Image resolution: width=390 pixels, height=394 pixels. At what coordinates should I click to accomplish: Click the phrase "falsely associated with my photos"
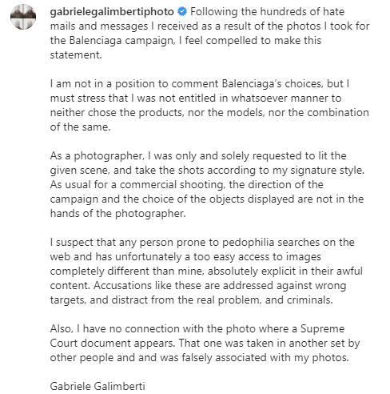pos(265,358)
